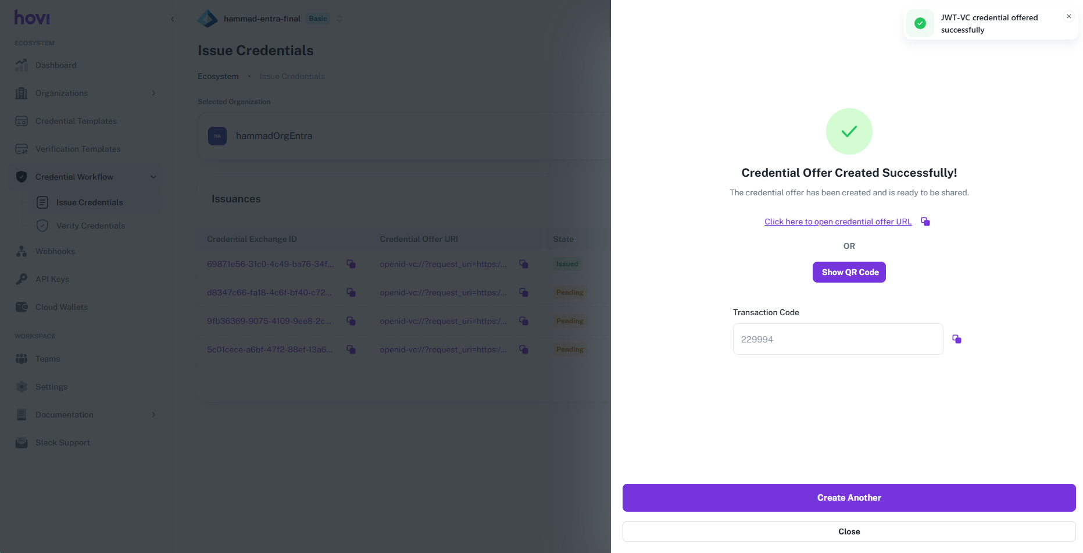This screenshot has width=1083, height=553.
Task: Go to Credential Templates
Action: [x=76, y=121]
